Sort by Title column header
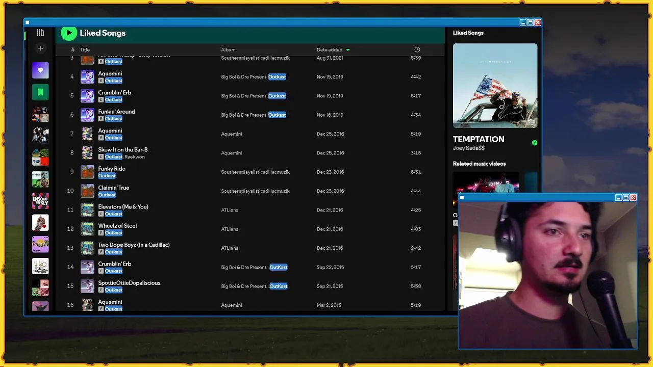This screenshot has height=367, width=653. 85,50
